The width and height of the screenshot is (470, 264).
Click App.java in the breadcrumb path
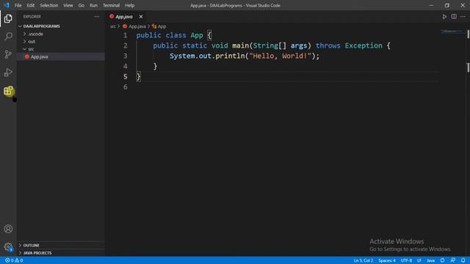coord(134,26)
